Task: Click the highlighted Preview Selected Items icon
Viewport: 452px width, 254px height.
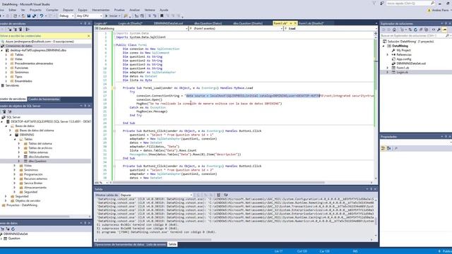Action: pyautogui.click(x=444, y=30)
